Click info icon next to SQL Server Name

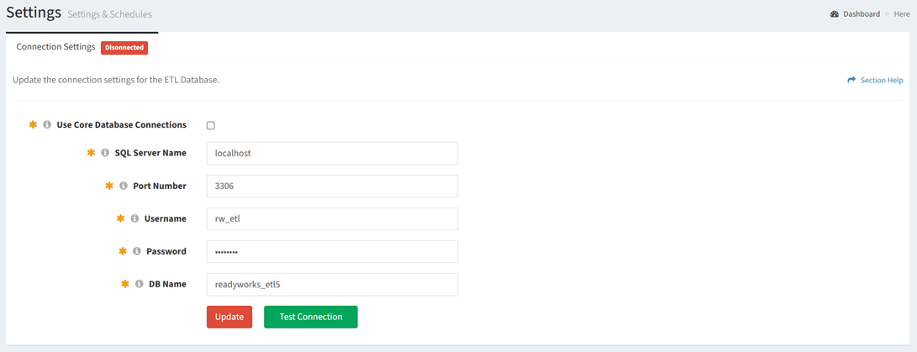pyautogui.click(x=105, y=153)
